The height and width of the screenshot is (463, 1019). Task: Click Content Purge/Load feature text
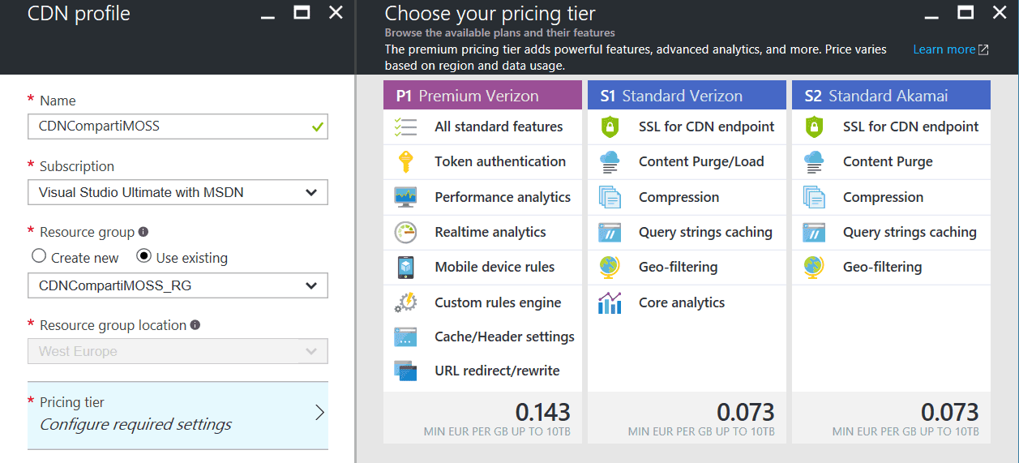pos(701,161)
